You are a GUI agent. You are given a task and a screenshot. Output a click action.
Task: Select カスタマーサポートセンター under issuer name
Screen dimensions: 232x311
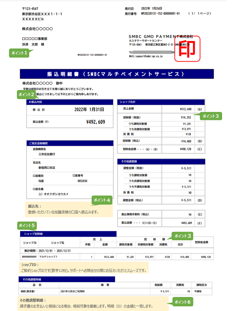tap(145, 41)
